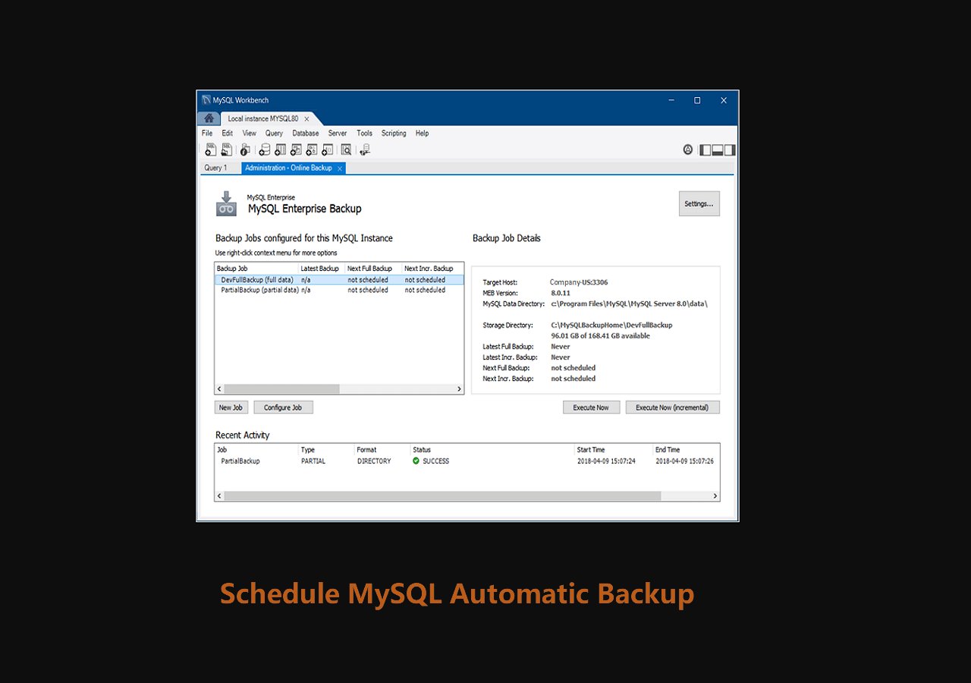Screen dimensions: 971x683
Task: Open the home screen tab icon
Action: tap(209, 118)
